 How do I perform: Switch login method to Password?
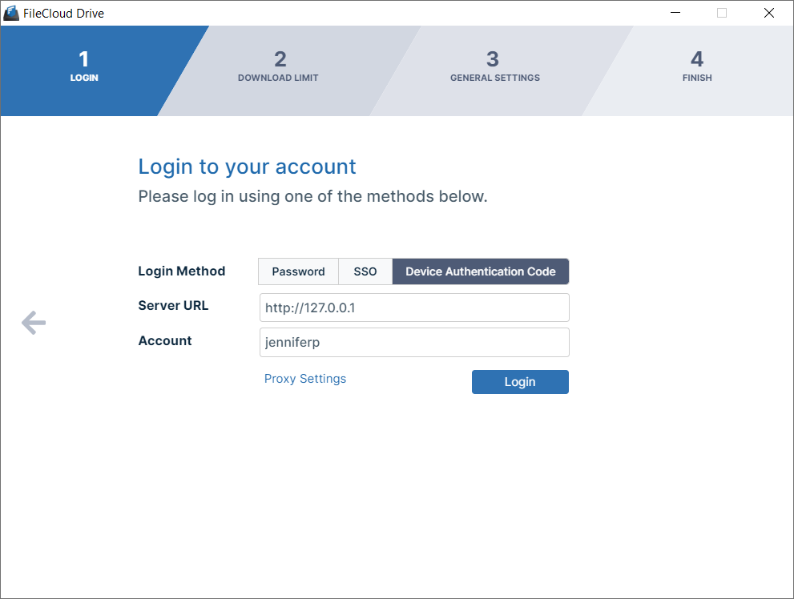298,271
